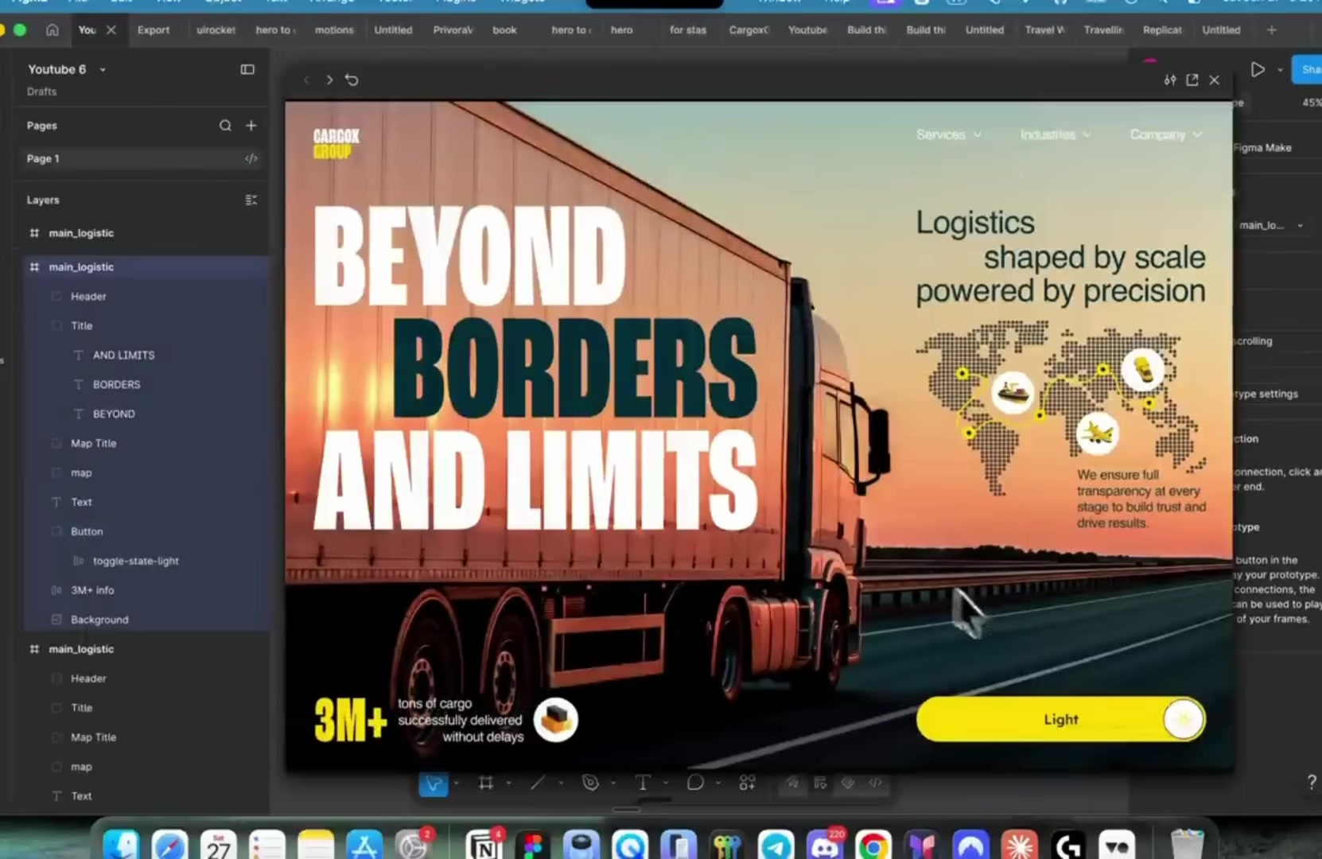Go to the Figma home screen icon

point(52,29)
